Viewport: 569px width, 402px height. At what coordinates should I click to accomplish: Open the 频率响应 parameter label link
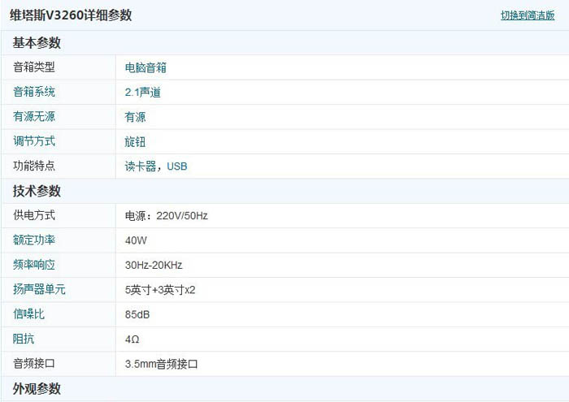(x=34, y=265)
